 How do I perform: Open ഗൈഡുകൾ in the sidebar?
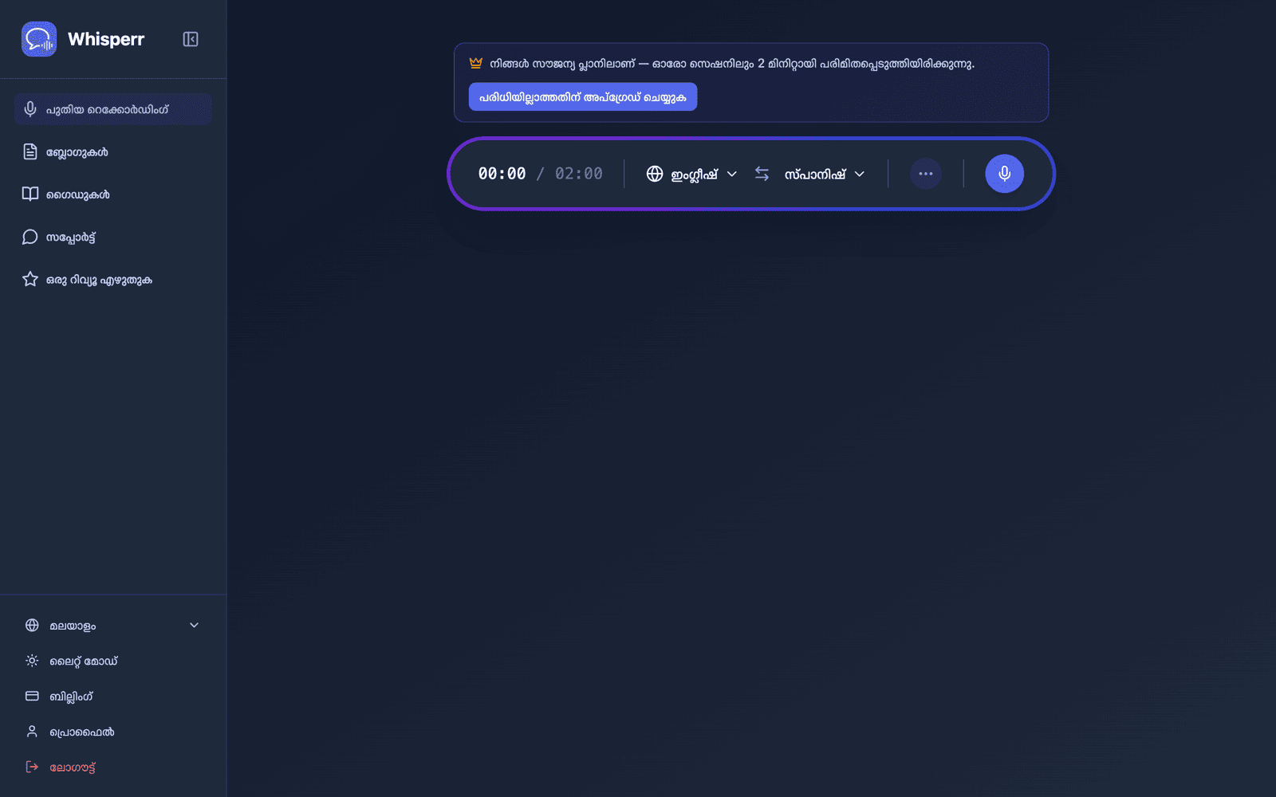click(112, 194)
